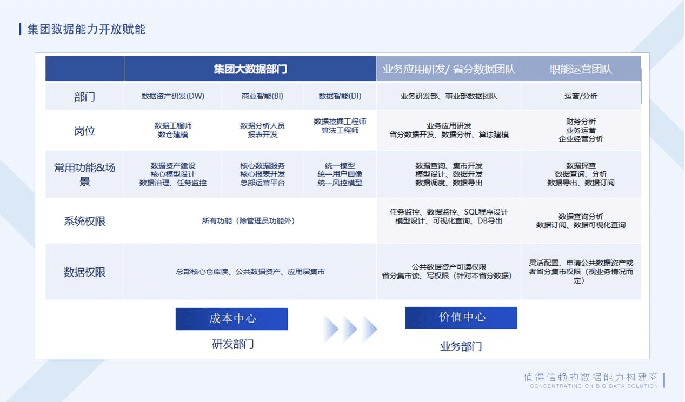This screenshot has height=402, width=685.
Task: Click the 数据权限 row label
Action: coord(85,272)
